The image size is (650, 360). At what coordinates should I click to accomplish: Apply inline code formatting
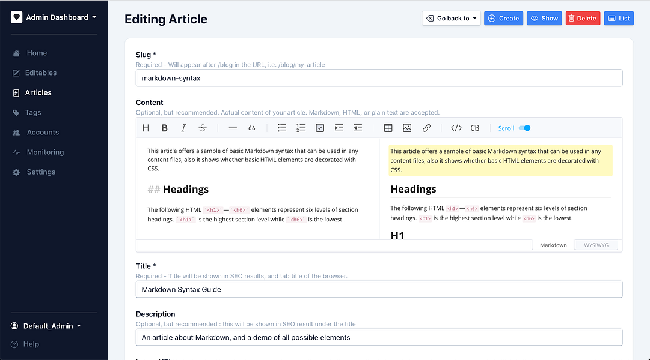[456, 128]
